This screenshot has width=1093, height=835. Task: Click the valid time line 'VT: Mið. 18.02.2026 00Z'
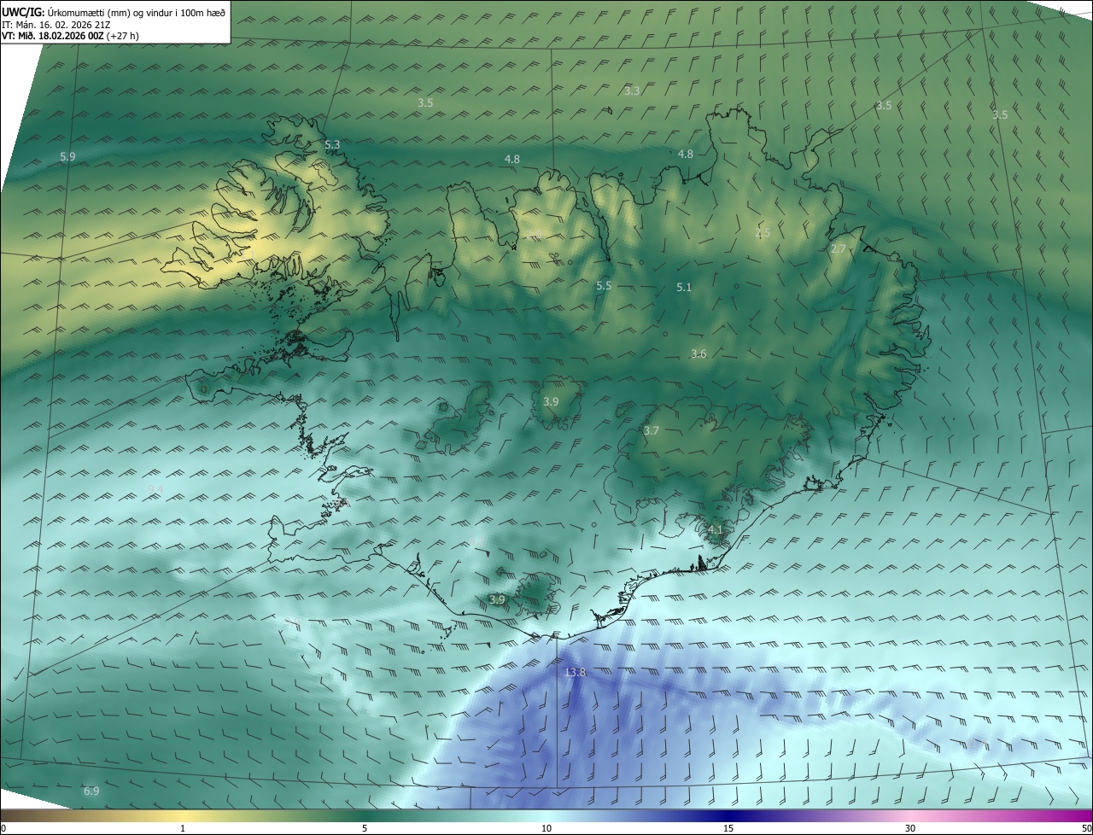click(53, 36)
